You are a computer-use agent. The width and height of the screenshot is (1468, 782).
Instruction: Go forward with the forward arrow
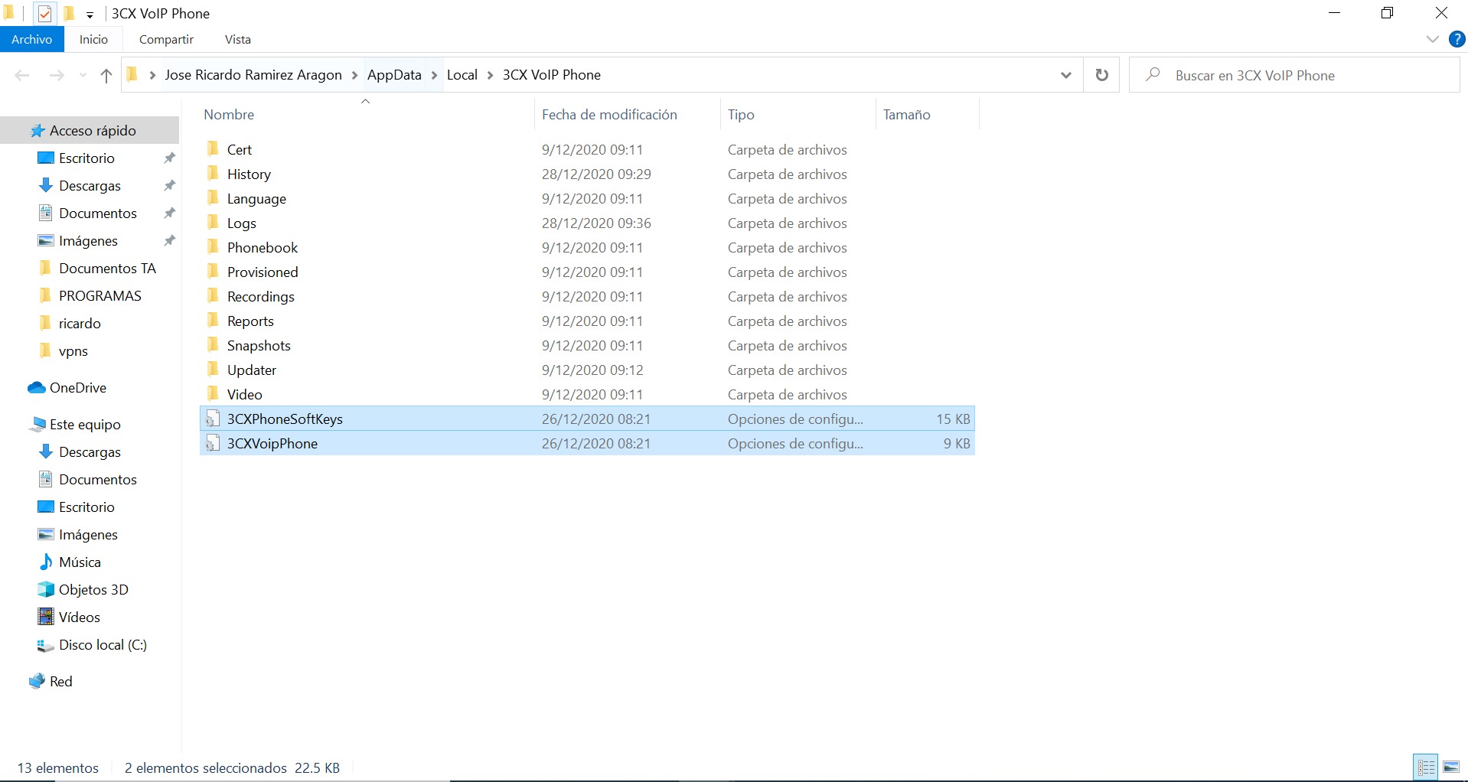tap(57, 75)
